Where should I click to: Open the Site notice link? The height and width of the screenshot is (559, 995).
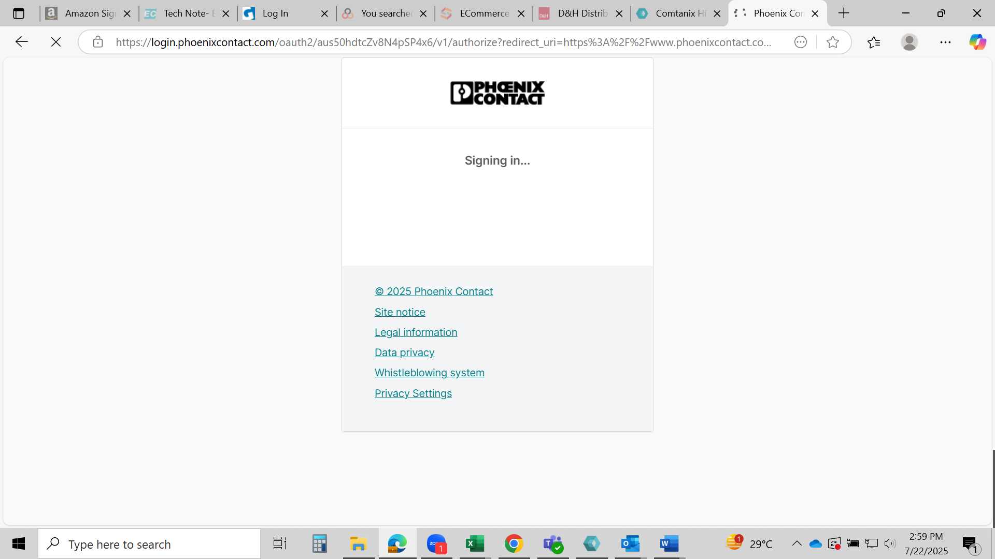click(400, 312)
